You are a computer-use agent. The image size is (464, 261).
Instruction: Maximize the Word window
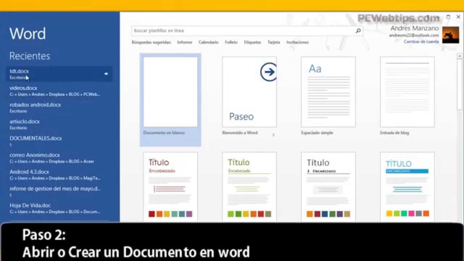tap(448, 17)
